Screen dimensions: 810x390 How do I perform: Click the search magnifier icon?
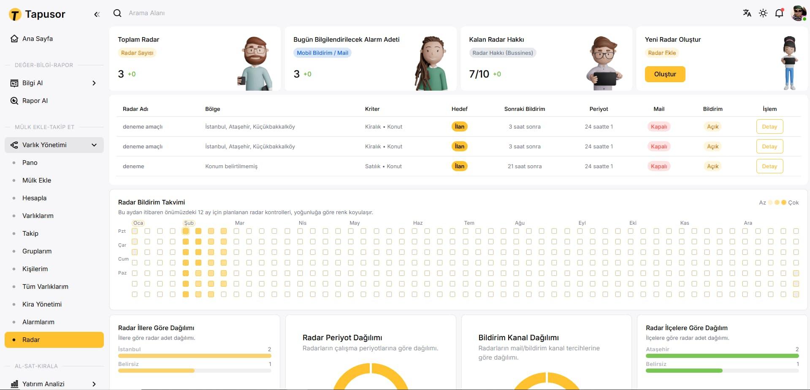117,13
